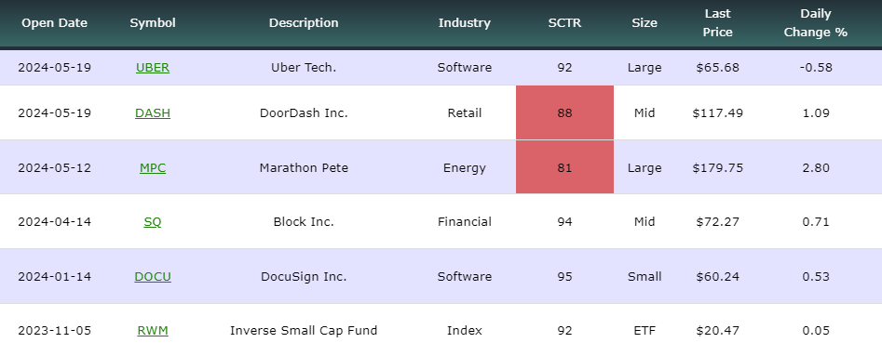The width and height of the screenshot is (882, 356).
Task: Open the RWM symbol link
Action: (153, 331)
